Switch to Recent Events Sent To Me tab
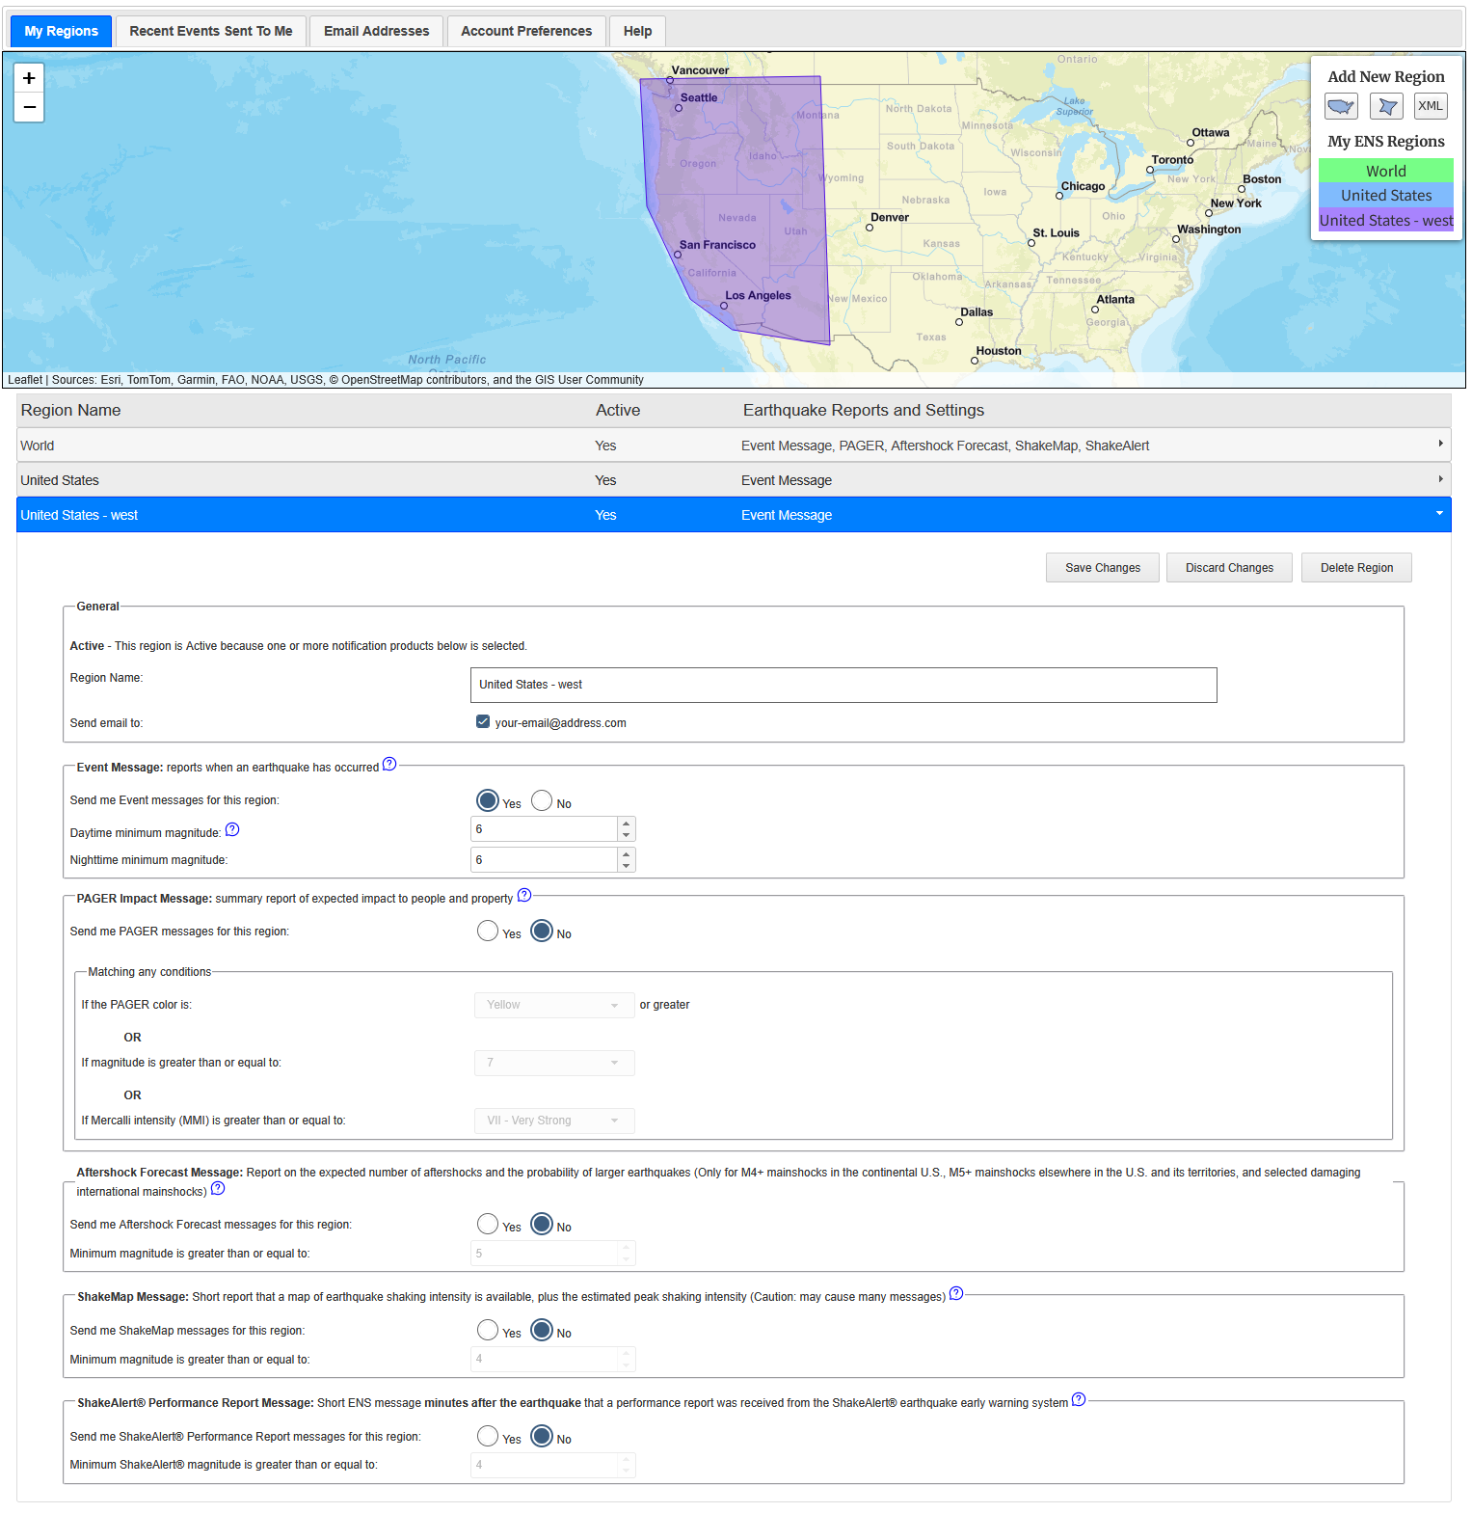This screenshot has height=1513, width=1472. click(211, 31)
